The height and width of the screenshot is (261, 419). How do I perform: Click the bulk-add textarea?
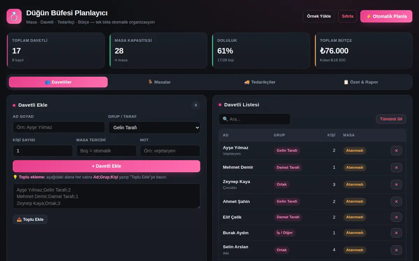[106, 196]
